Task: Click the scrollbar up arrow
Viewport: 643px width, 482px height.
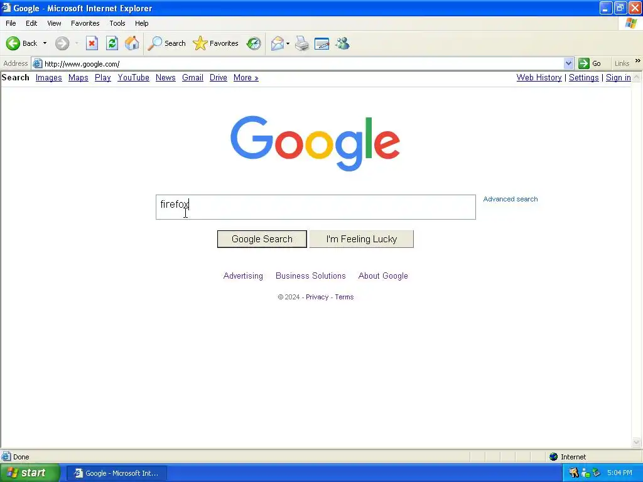Action: 637,77
